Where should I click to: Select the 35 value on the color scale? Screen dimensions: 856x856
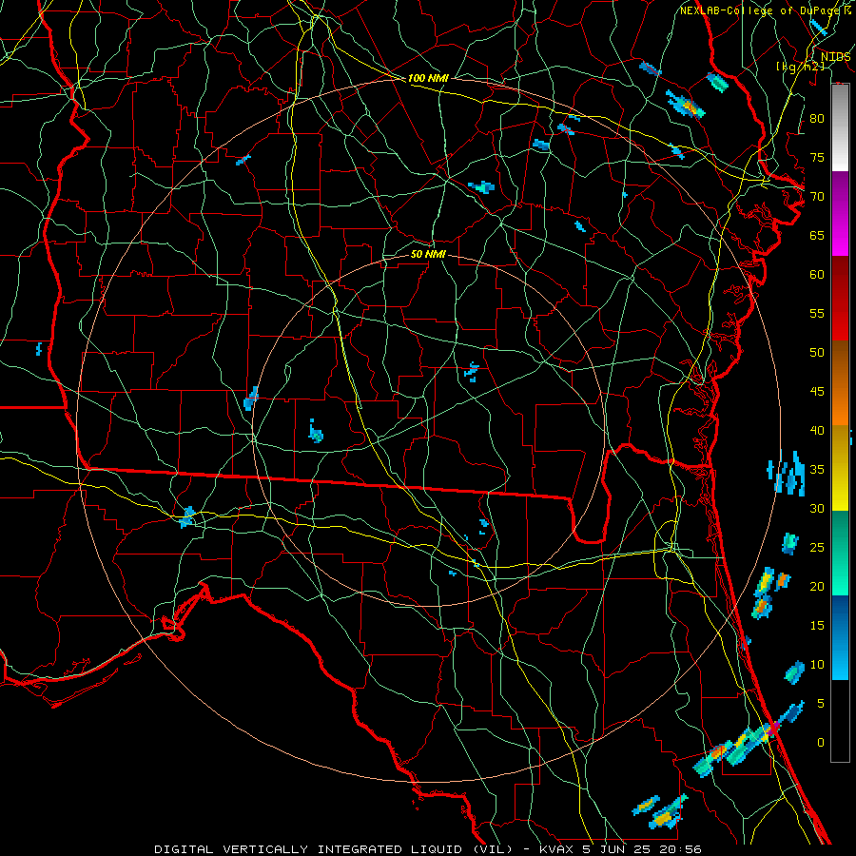click(817, 470)
